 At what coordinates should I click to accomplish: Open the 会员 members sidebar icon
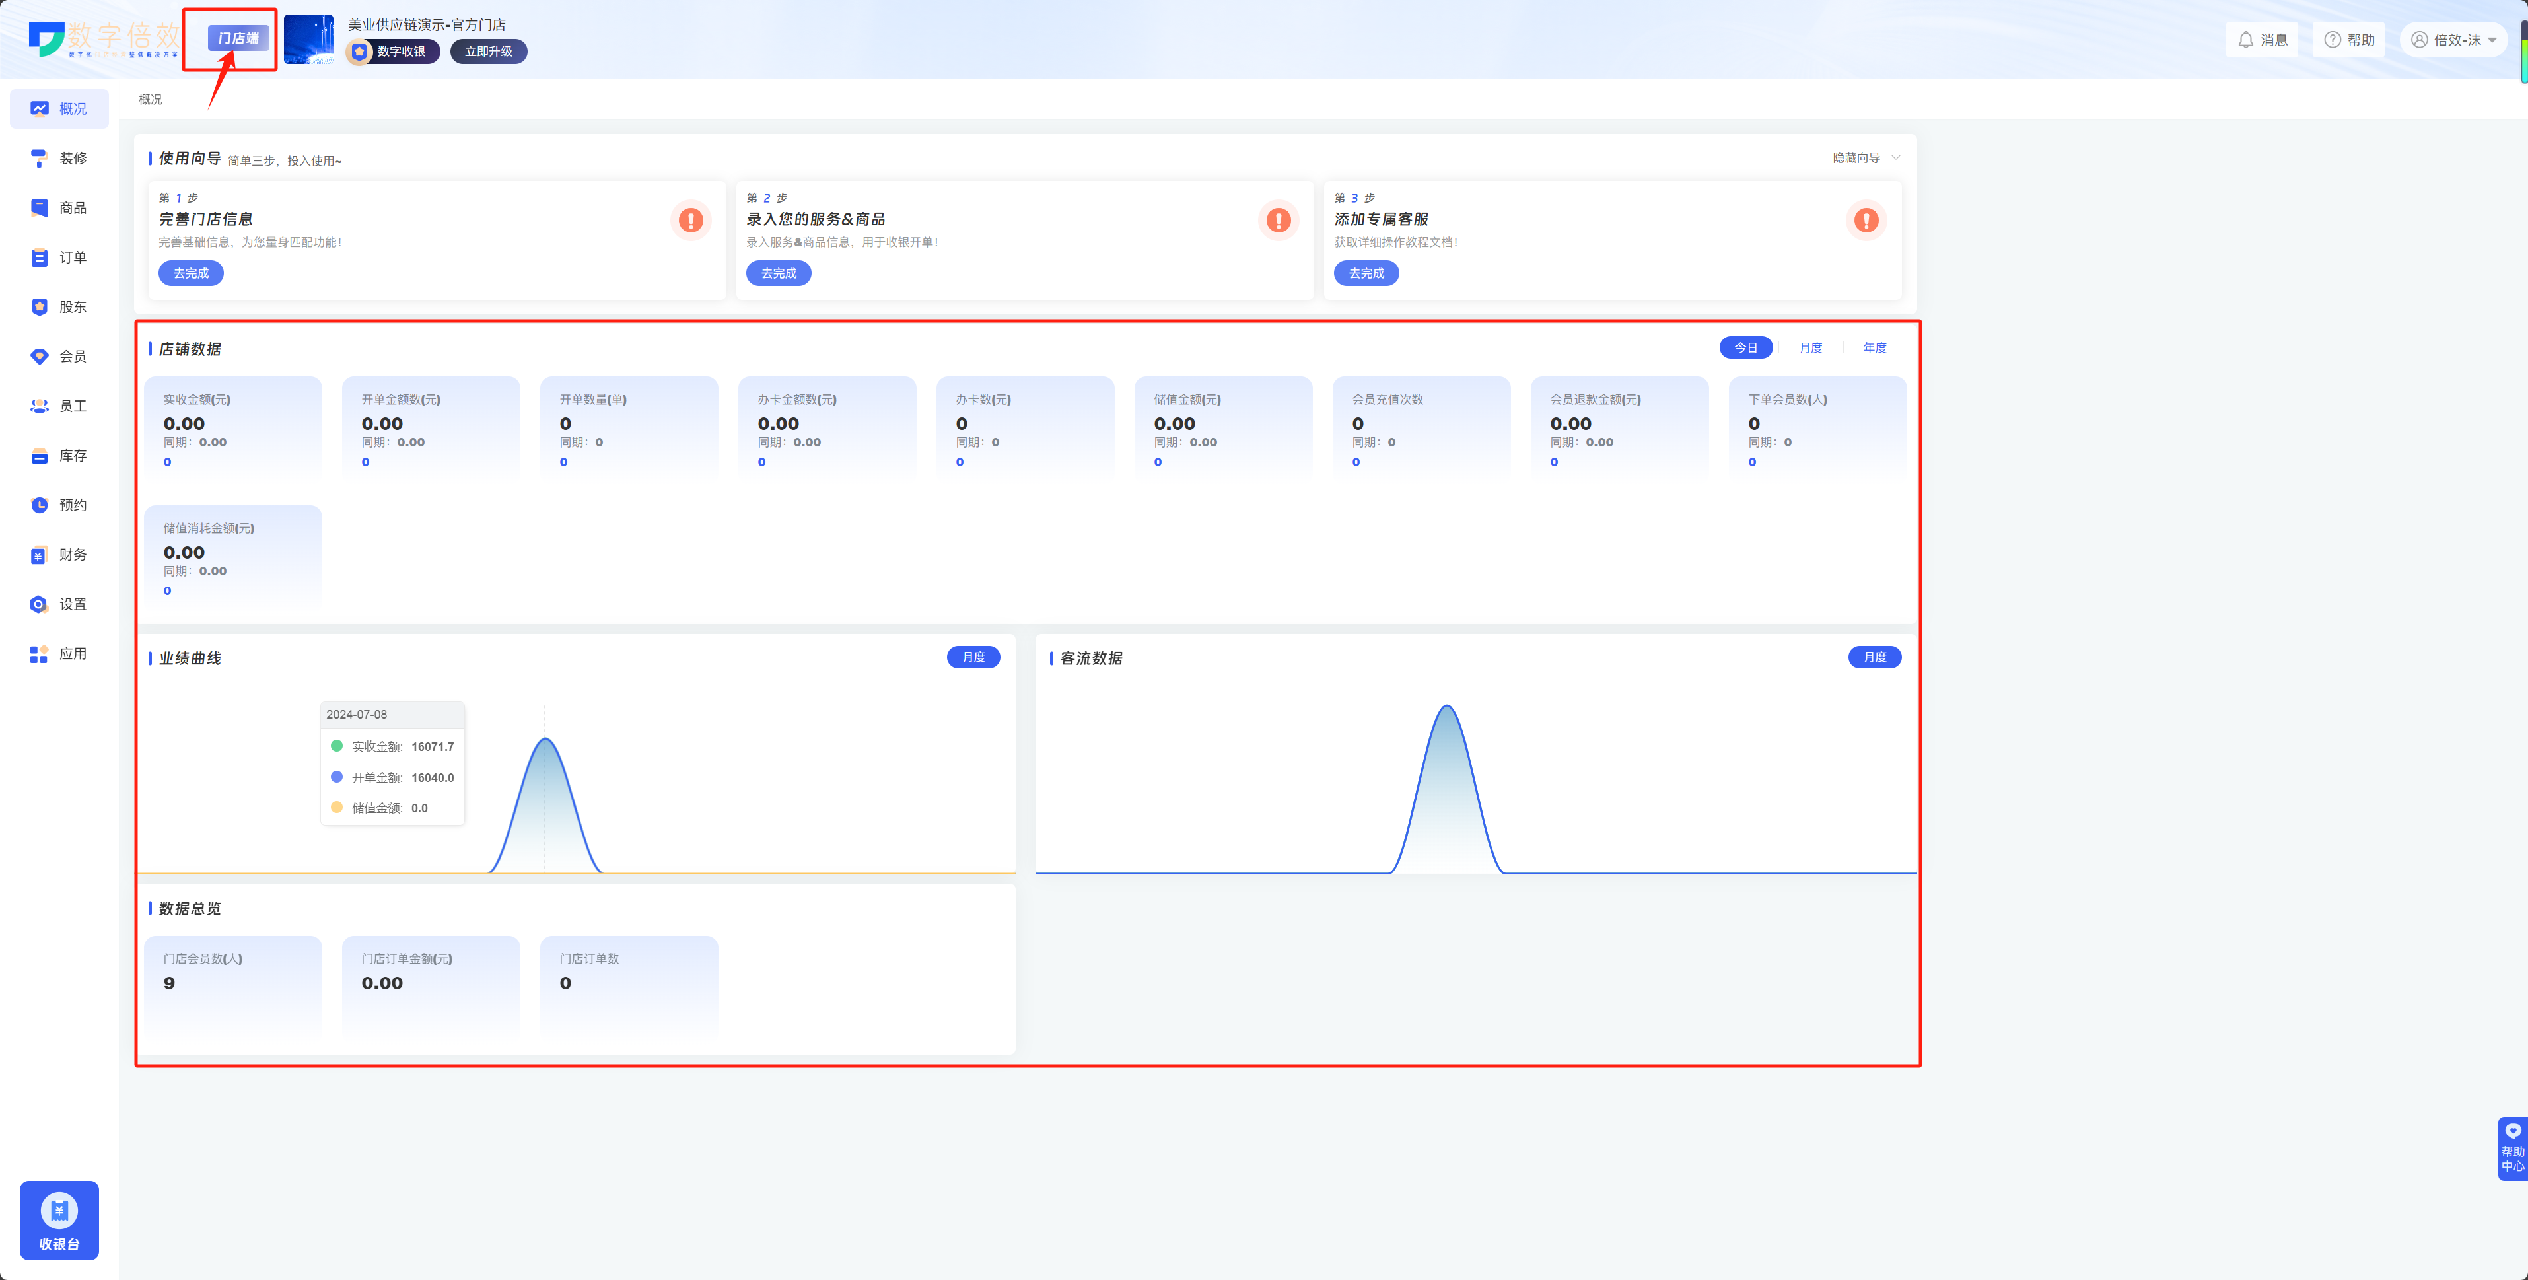click(x=39, y=356)
